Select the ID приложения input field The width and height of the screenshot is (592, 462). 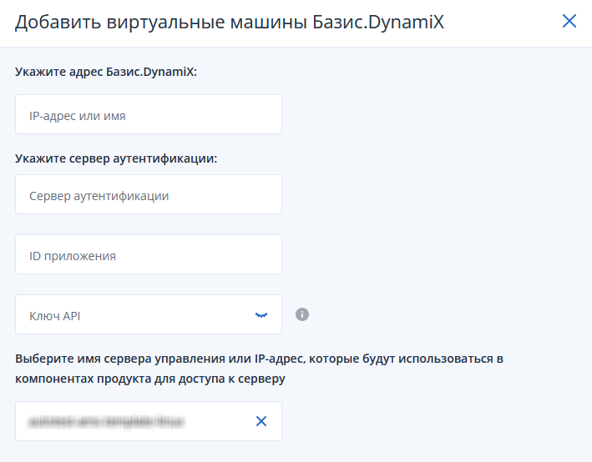point(149,254)
